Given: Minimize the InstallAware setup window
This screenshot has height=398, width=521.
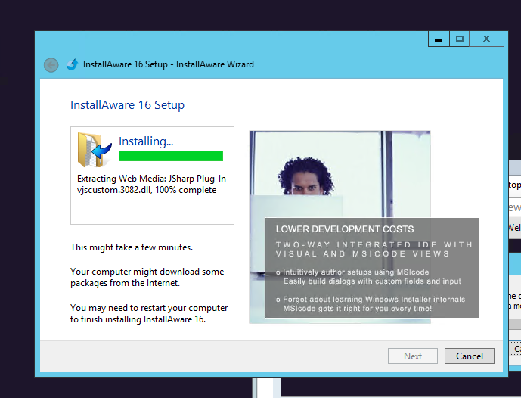Looking at the screenshot, I should [x=439, y=39].
